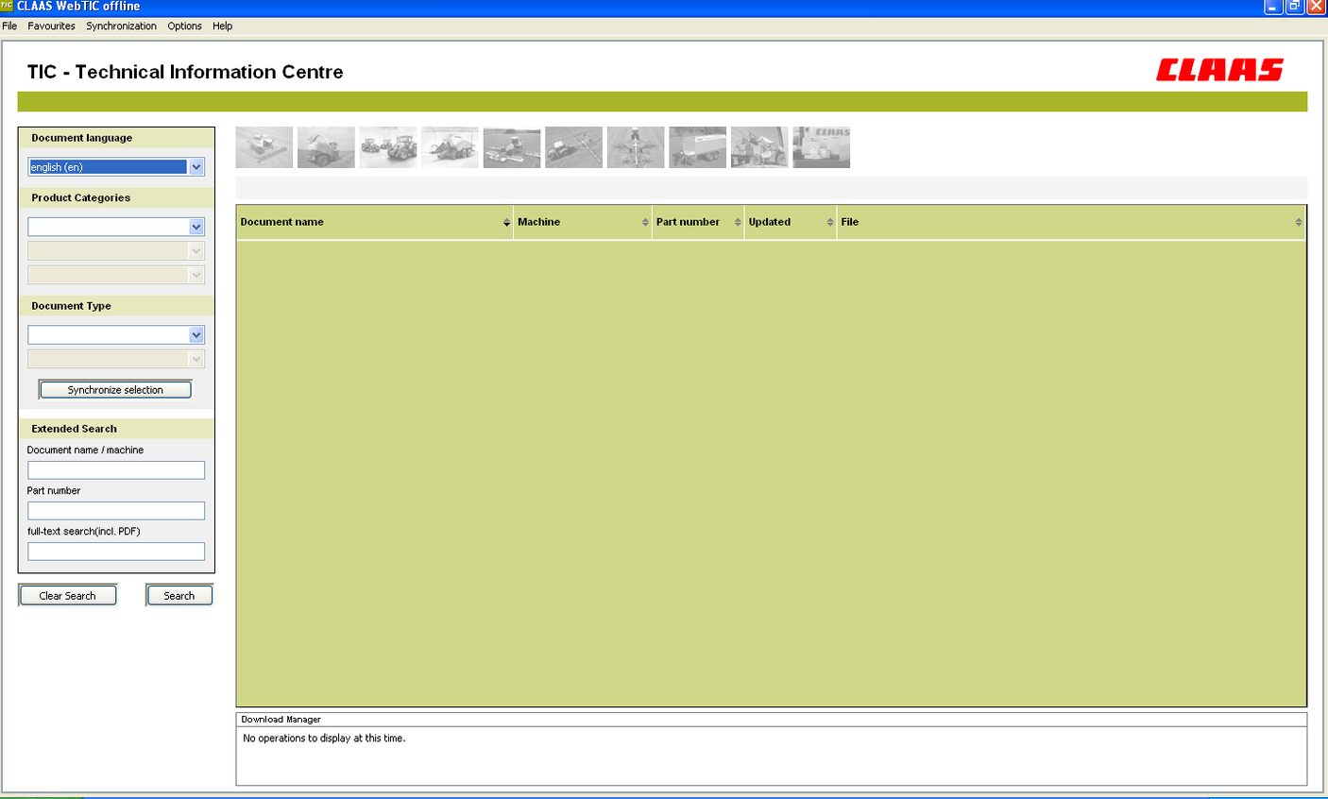Open the CLAAS parts product category
1328x799 pixels.
pyautogui.click(x=821, y=146)
